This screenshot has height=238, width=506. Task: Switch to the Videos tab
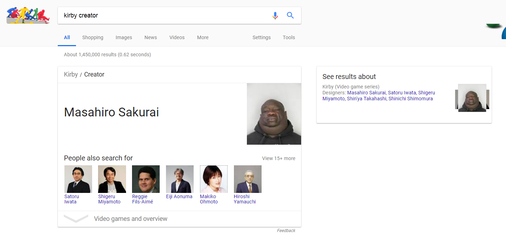pos(177,37)
